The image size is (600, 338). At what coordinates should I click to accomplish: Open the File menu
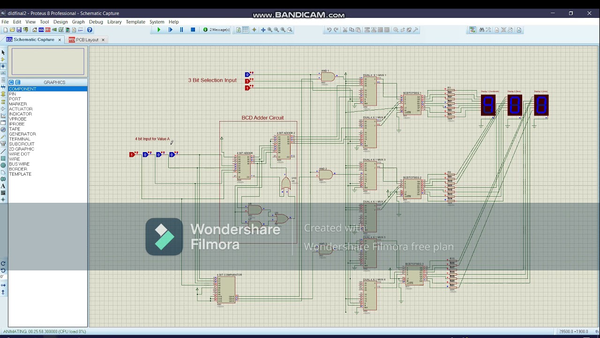[x=5, y=22]
